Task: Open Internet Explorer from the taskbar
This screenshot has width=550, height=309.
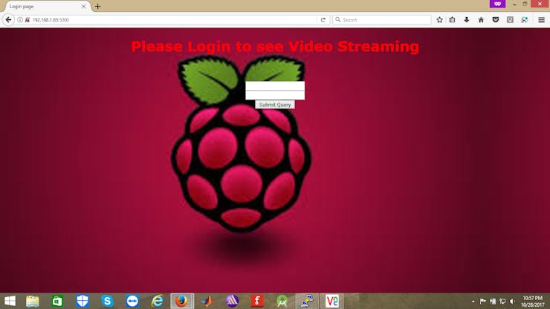Action: coord(157,301)
